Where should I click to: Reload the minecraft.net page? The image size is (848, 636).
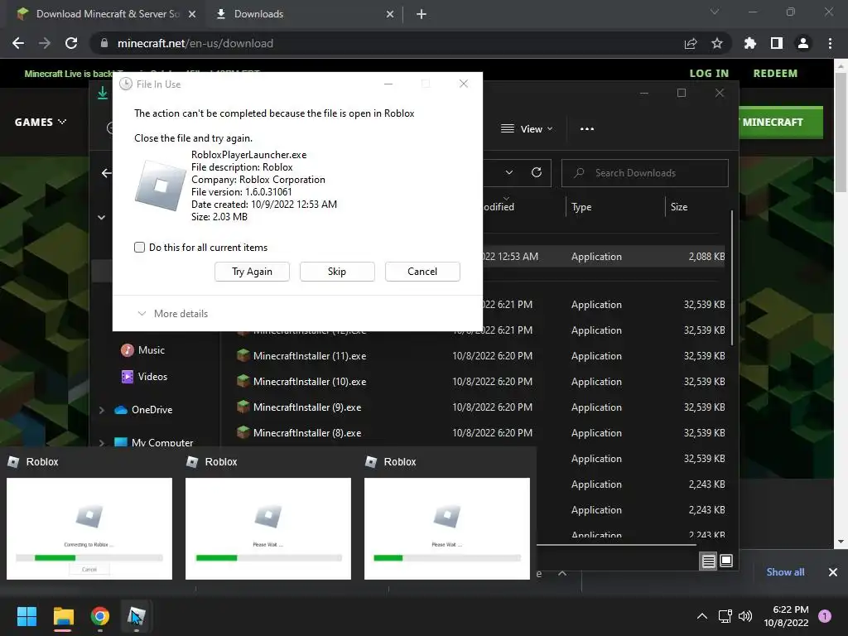[71, 43]
